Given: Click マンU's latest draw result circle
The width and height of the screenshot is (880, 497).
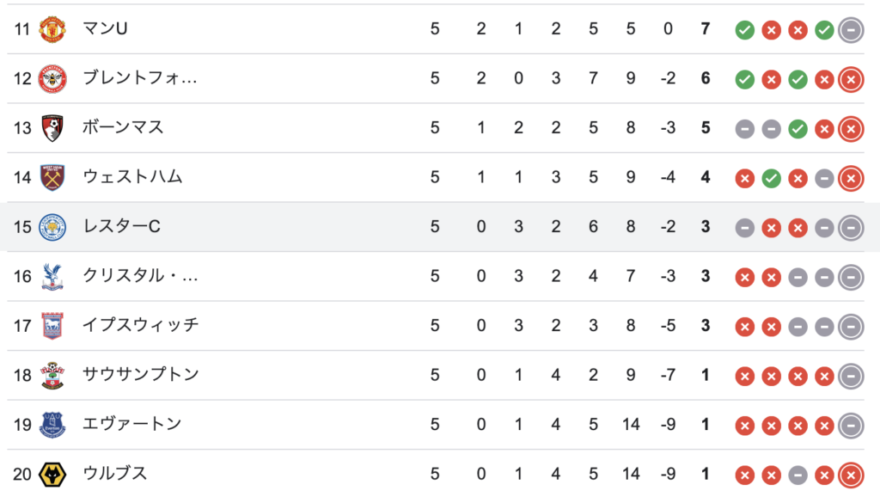Looking at the screenshot, I should point(851,30).
